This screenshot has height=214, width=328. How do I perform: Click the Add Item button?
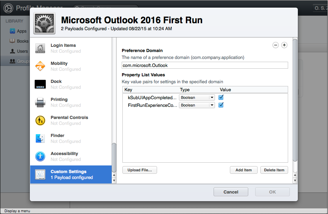(x=244, y=170)
